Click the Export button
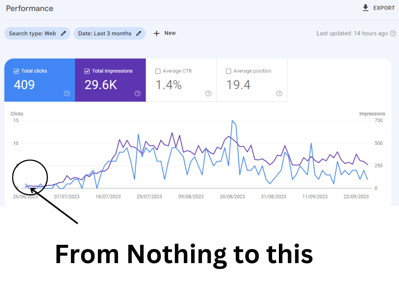The image size is (399, 299). 378,8
